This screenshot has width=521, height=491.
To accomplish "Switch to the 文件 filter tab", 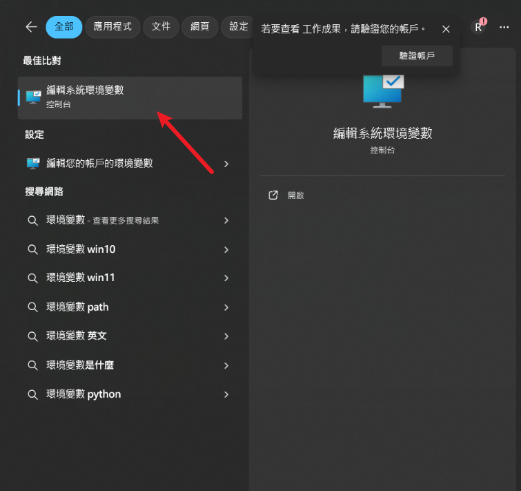I will point(161,27).
